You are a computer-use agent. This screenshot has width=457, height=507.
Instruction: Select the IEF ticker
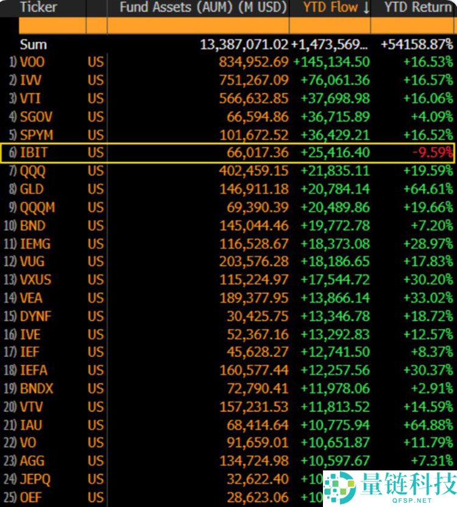click(30, 352)
